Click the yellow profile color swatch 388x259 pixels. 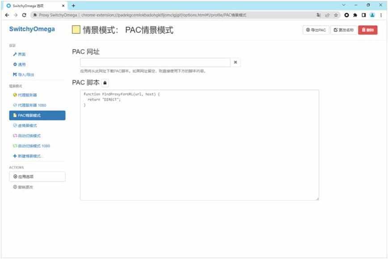[76, 30]
